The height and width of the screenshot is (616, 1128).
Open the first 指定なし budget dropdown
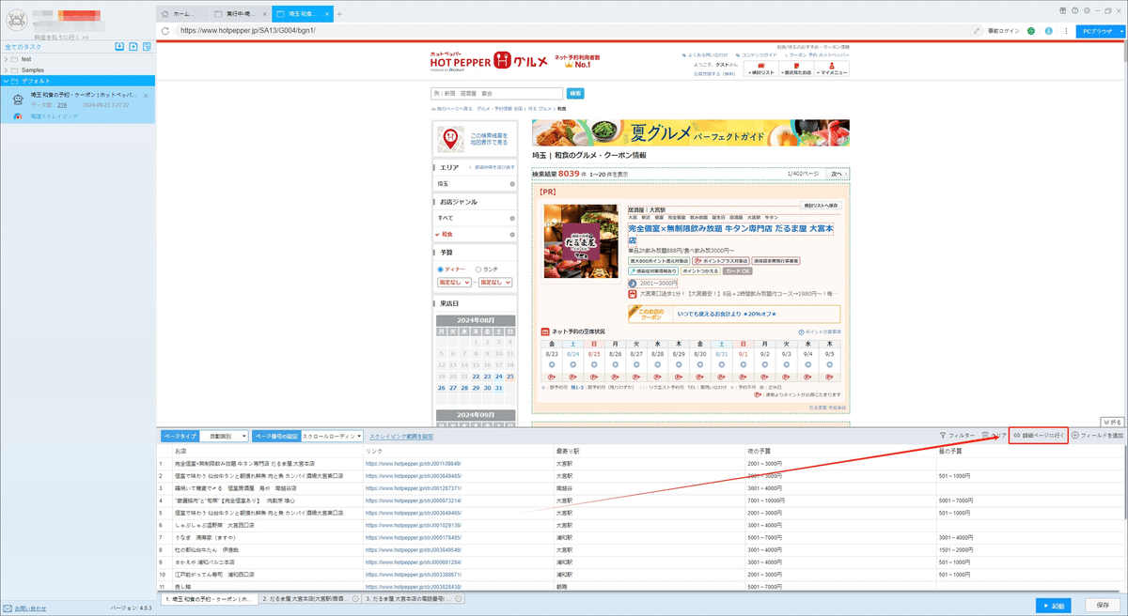coord(455,282)
